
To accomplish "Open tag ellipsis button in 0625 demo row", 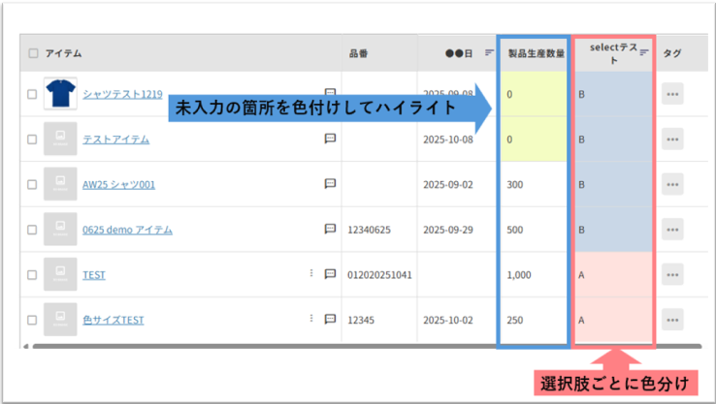I will click(672, 230).
